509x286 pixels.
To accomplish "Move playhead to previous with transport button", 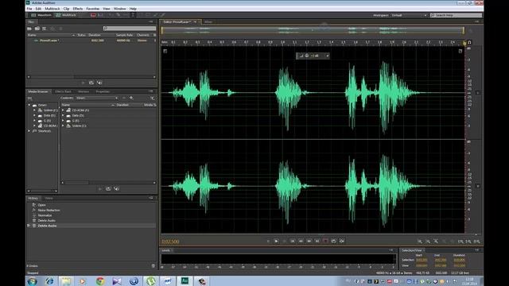I will click(293, 241).
